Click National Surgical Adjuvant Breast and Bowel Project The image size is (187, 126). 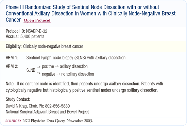tap(47, 112)
